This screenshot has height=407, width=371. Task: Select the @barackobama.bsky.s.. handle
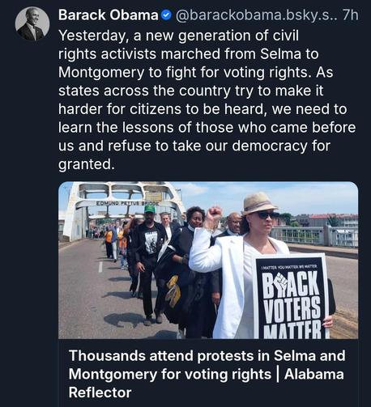click(256, 15)
